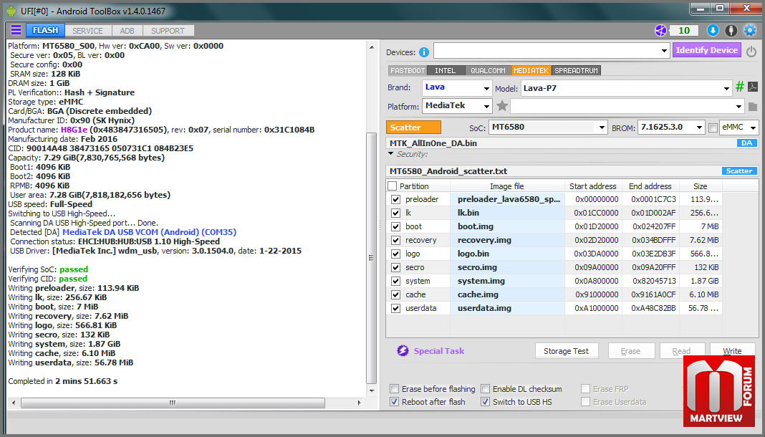Uncheck the secro partition checkbox
The width and height of the screenshot is (765, 437).
tap(395, 267)
